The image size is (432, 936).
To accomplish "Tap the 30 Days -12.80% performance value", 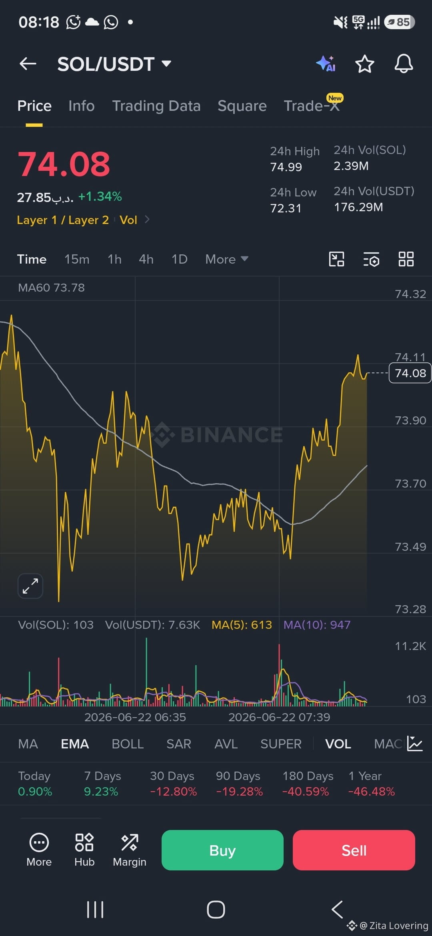I will coord(174,792).
